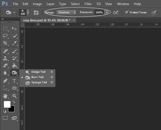Open the Edit menu
The width and height of the screenshot is (161, 130).
tap(25, 4)
